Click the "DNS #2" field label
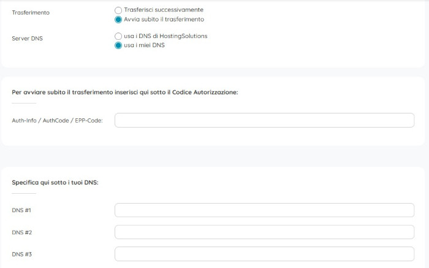 [x=21, y=232]
